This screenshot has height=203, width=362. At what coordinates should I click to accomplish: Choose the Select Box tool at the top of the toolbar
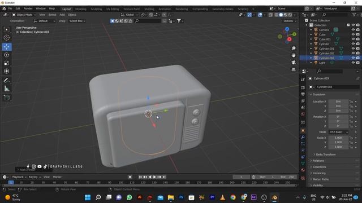(6, 29)
